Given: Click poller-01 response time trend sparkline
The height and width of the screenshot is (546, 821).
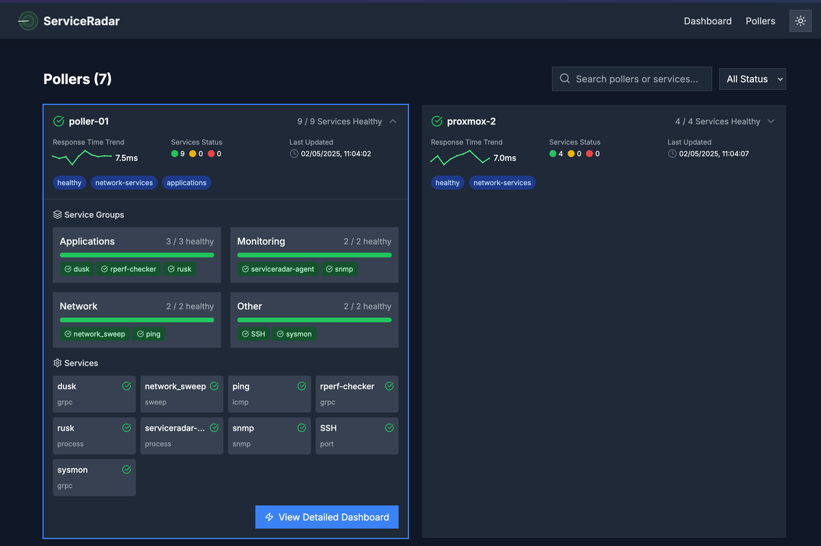Looking at the screenshot, I should click(82, 158).
